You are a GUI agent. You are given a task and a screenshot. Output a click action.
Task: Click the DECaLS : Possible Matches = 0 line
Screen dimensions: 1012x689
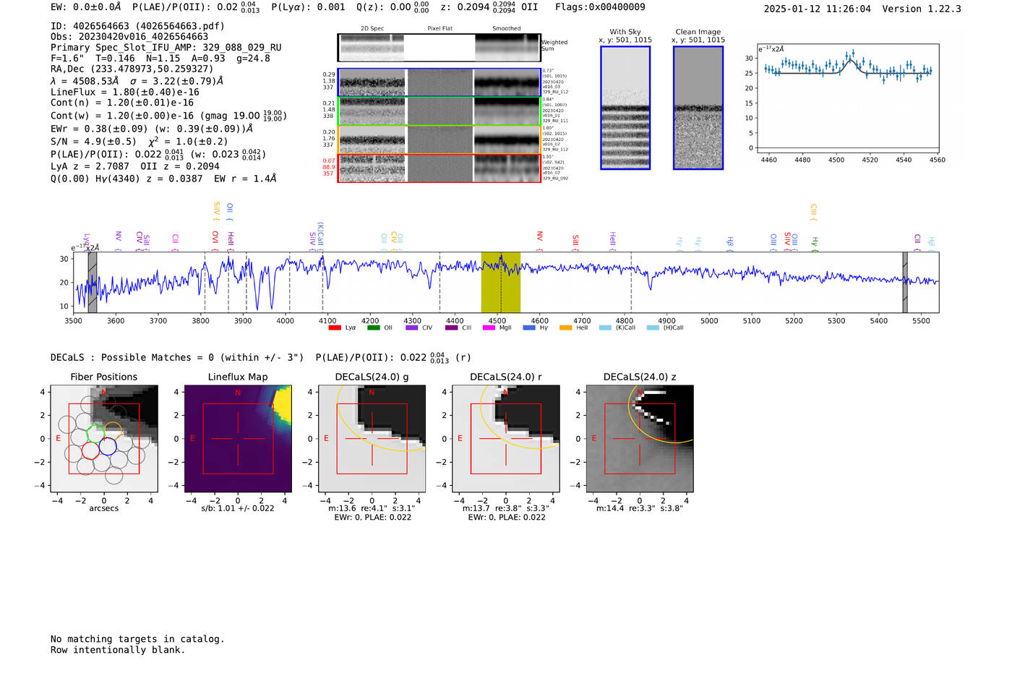177,357
